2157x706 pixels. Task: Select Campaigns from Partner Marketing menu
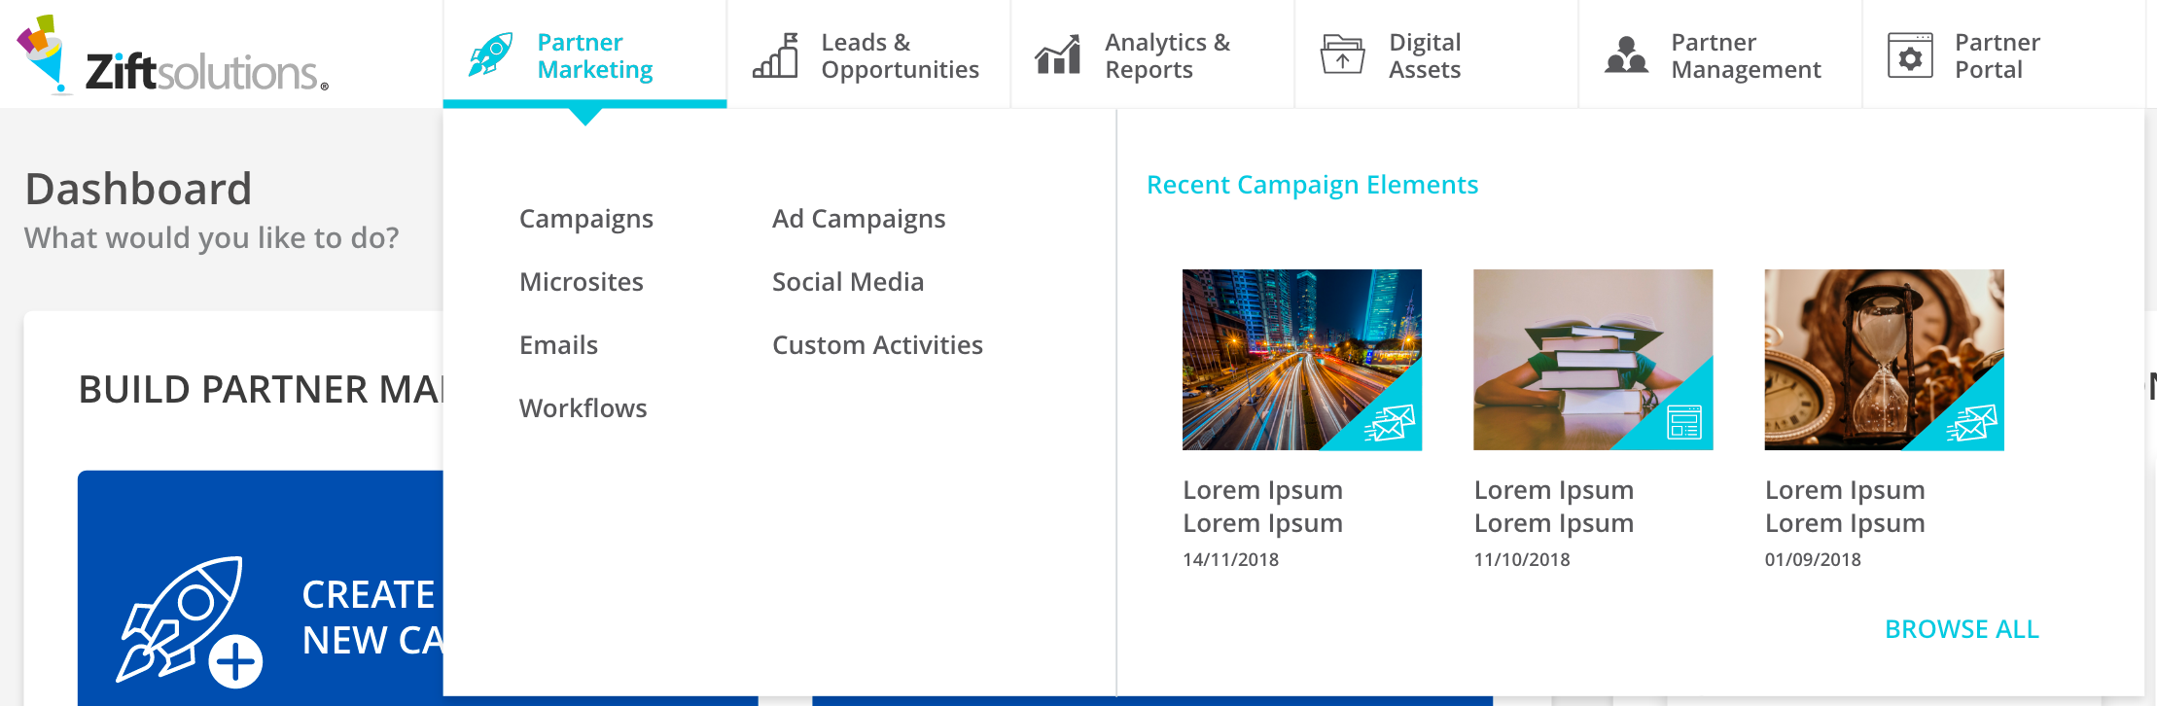[586, 219]
